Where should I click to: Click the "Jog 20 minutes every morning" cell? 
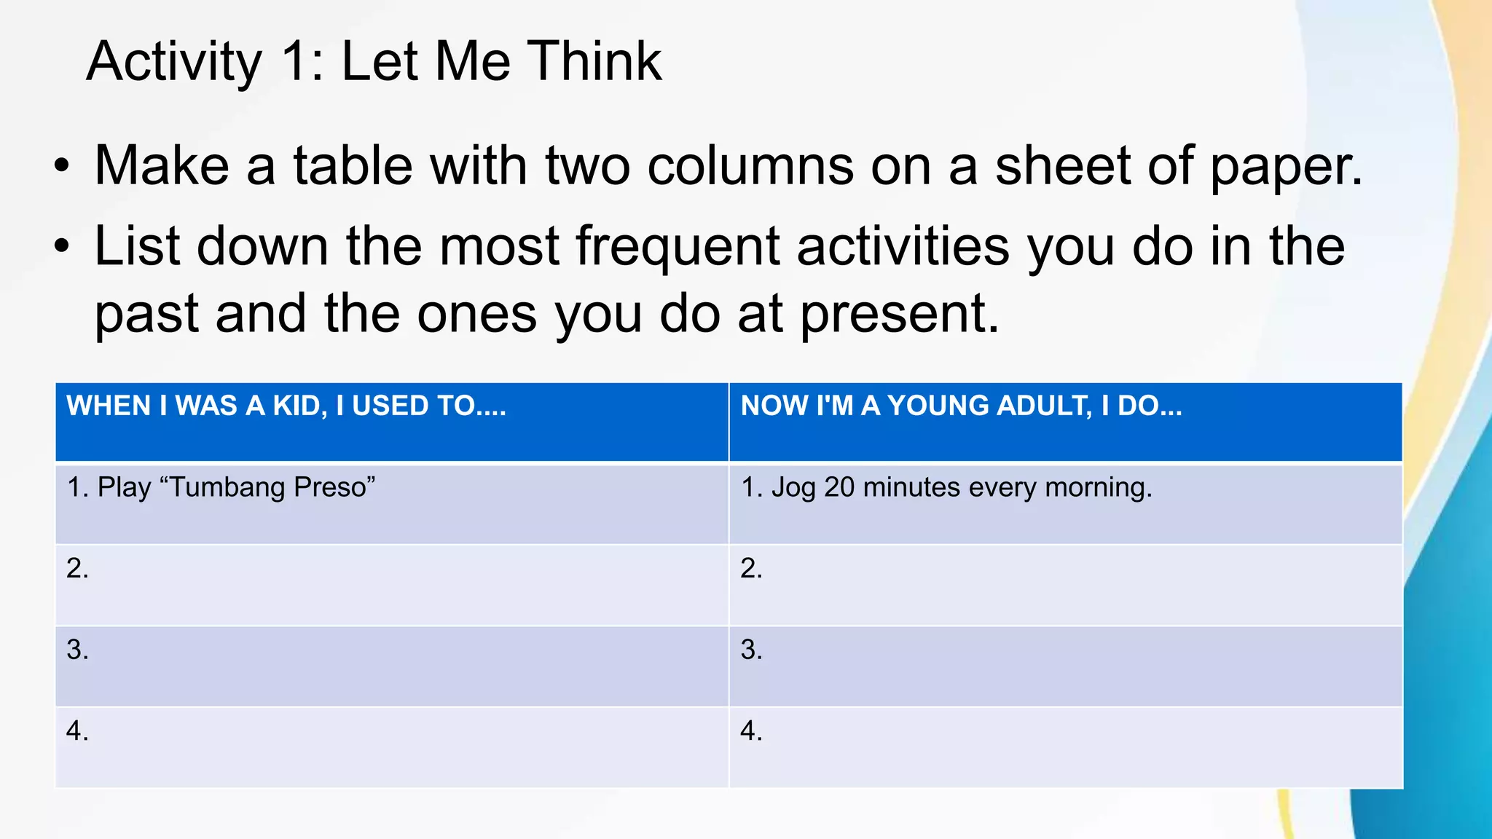[x=1065, y=503]
